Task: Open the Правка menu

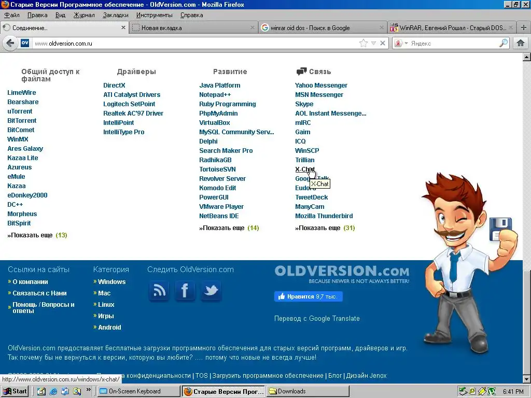Action: (x=37, y=15)
